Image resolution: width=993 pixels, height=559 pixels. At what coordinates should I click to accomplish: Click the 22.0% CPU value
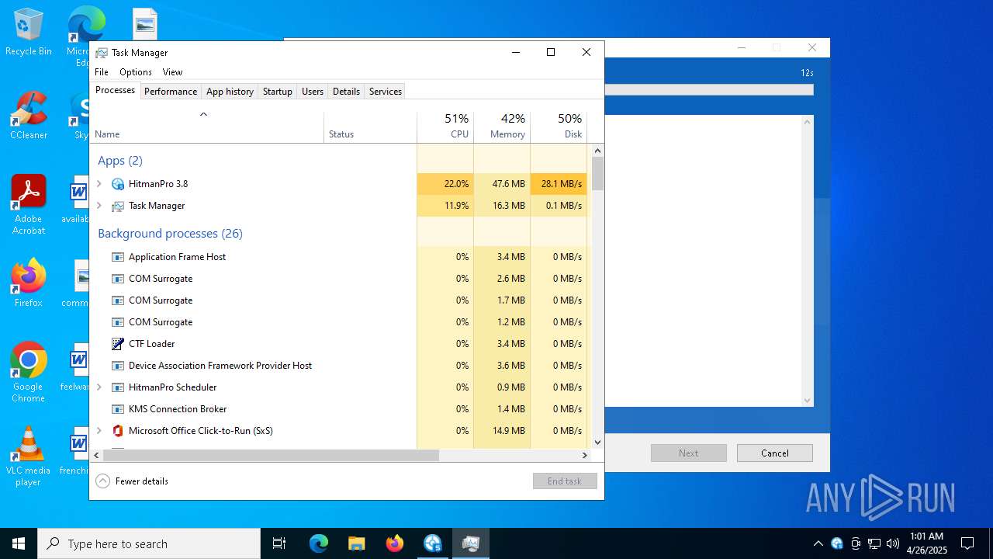456,184
